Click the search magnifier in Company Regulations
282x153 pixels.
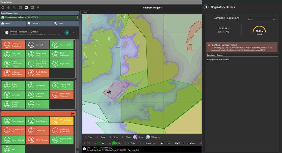point(274,19)
